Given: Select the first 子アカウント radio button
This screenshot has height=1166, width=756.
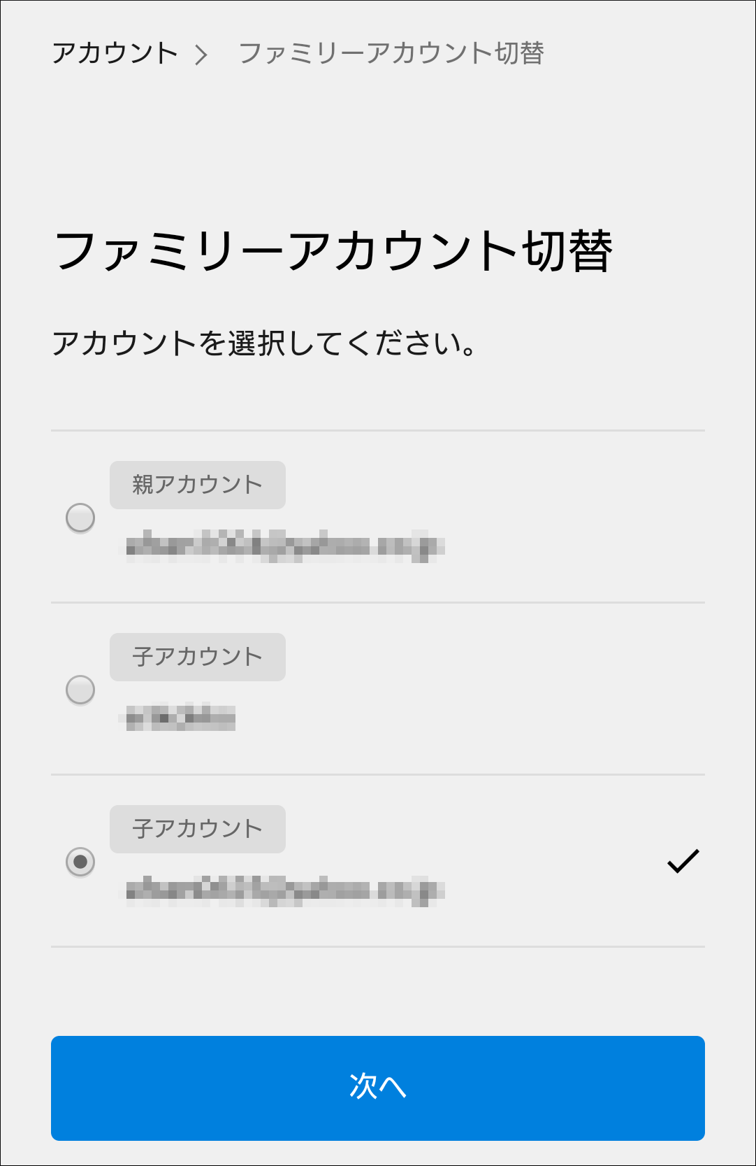Looking at the screenshot, I should (x=78, y=690).
